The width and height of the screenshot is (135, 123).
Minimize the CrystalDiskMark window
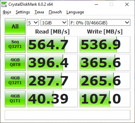(96, 4)
